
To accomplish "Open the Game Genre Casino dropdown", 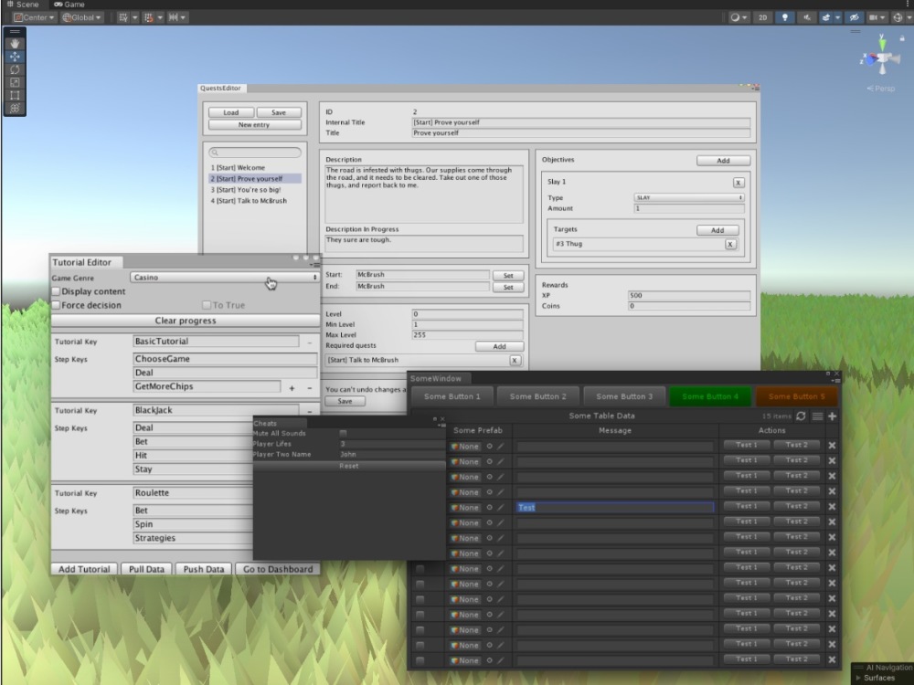I will point(225,278).
